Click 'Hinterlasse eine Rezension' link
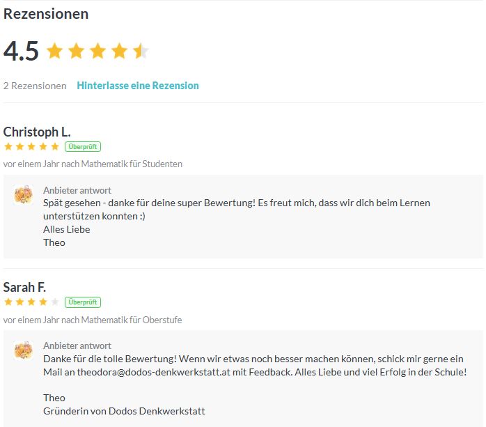Screen dimensions: 486x427 [x=138, y=86]
